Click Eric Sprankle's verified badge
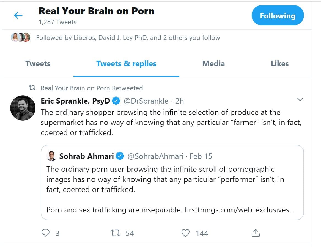Image resolution: width=321 pixels, height=247 pixels. click(x=116, y=101)
